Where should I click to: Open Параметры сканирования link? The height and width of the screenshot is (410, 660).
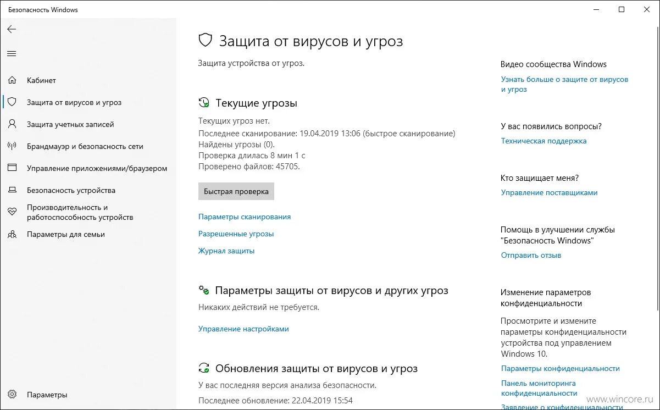(245, 217)
